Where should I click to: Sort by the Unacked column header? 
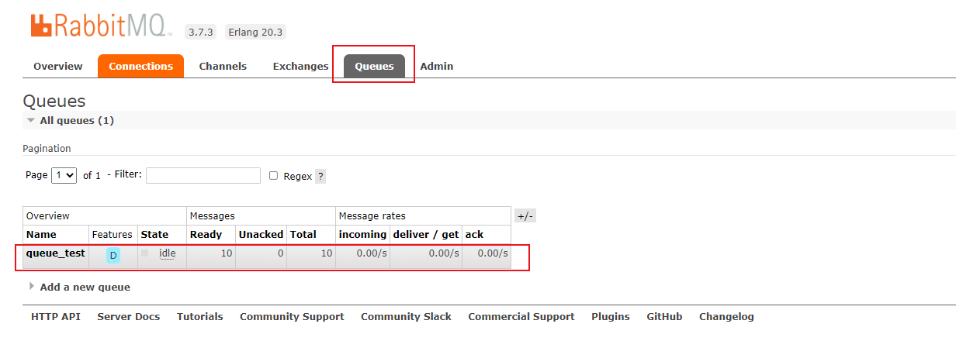[x=261, y=235]
